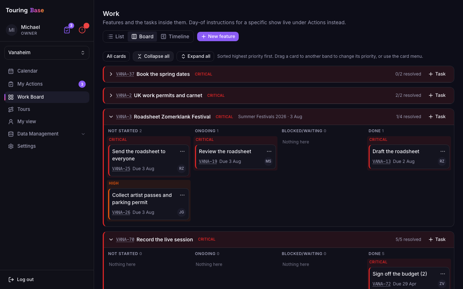Switch to List view
Screen dimensions: 463x289
click(x=116, y=36)
